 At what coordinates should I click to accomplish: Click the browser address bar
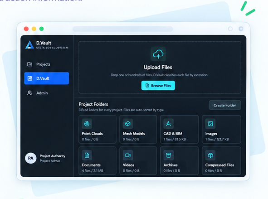123,29
